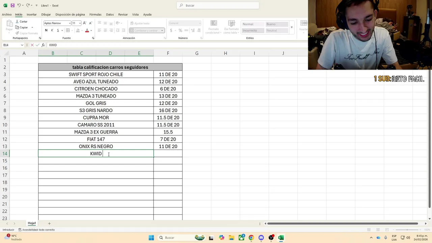The height and width of the screenshot is (243, 432).
Task: Switch to Page Break preview in status bar
Action: point(388,230)
